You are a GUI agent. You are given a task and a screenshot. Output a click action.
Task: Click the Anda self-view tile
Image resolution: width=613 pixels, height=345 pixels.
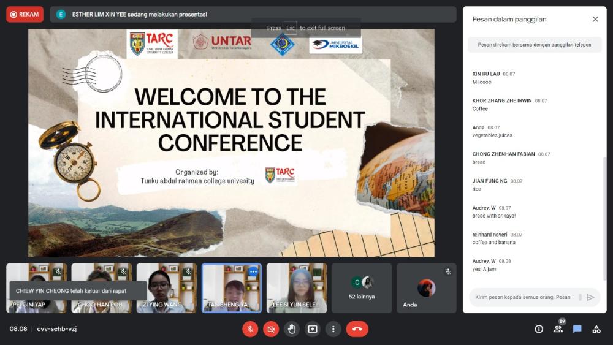(x=427, y=288)
